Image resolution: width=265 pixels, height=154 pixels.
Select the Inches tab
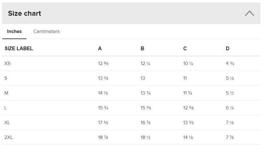coord(14,31)
